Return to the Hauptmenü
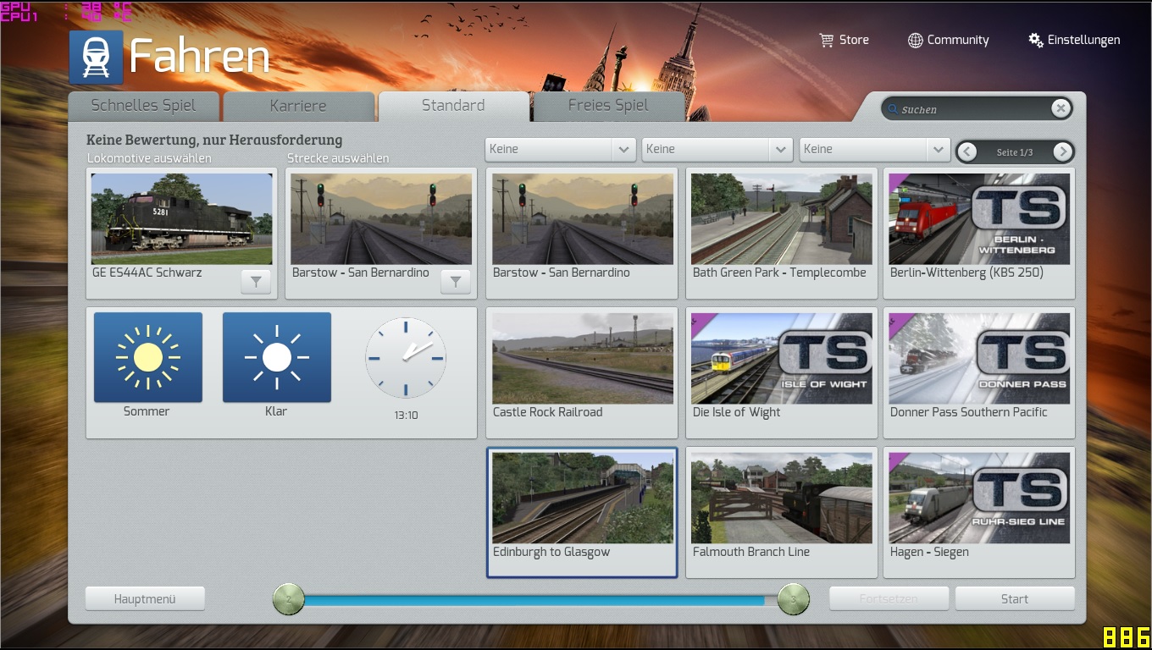 [x=145, y=598]
